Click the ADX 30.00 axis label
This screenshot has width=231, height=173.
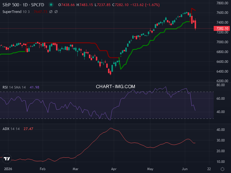click(221, 140)
